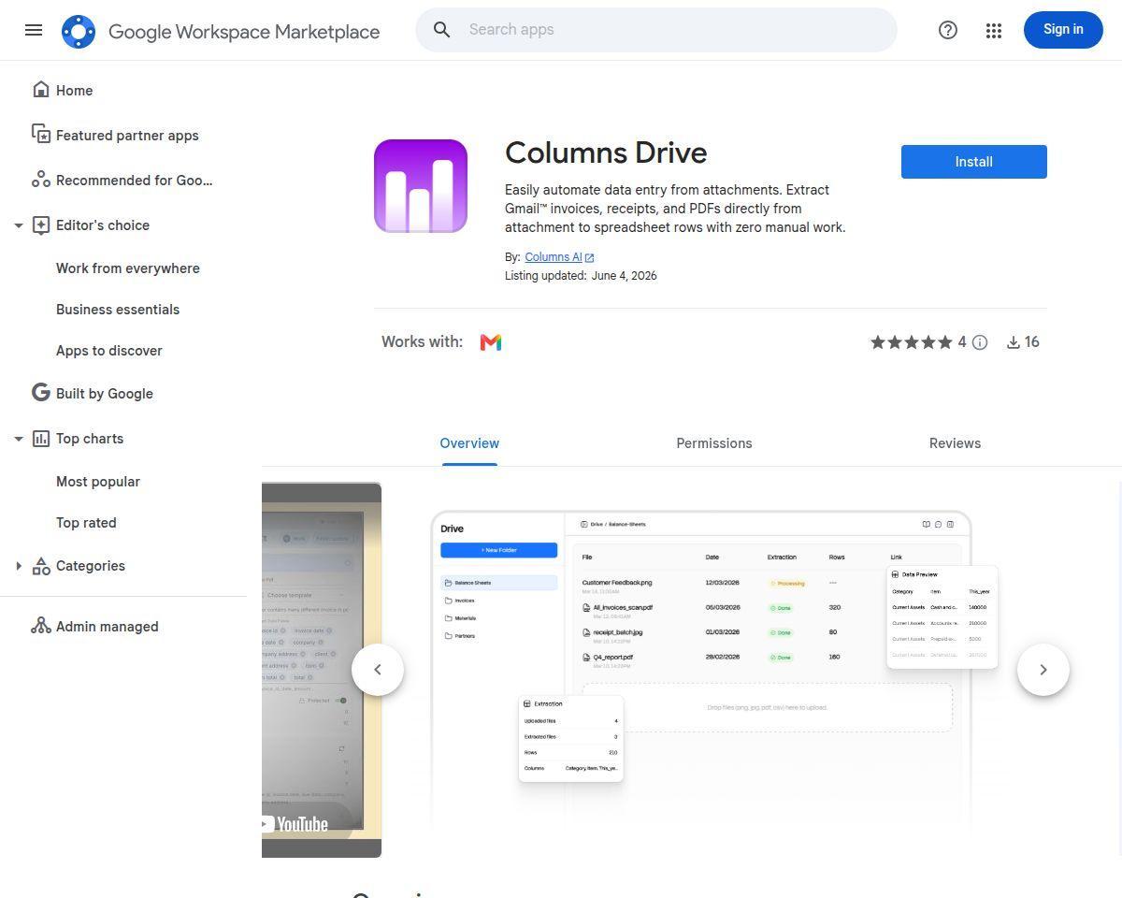Click the download count icon
The image size is (1122, 898).
pyautogui.click(x=1013, y=342)
